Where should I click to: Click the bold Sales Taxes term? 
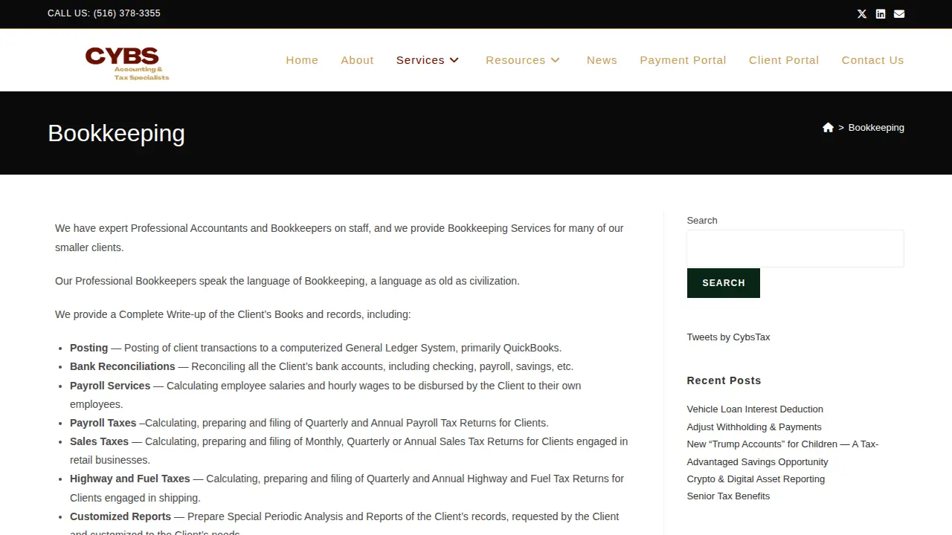[x=100, y=441]
